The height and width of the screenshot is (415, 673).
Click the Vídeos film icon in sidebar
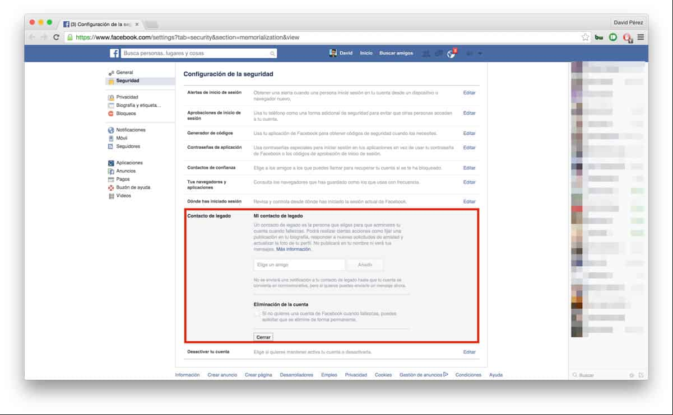[111, 196]
